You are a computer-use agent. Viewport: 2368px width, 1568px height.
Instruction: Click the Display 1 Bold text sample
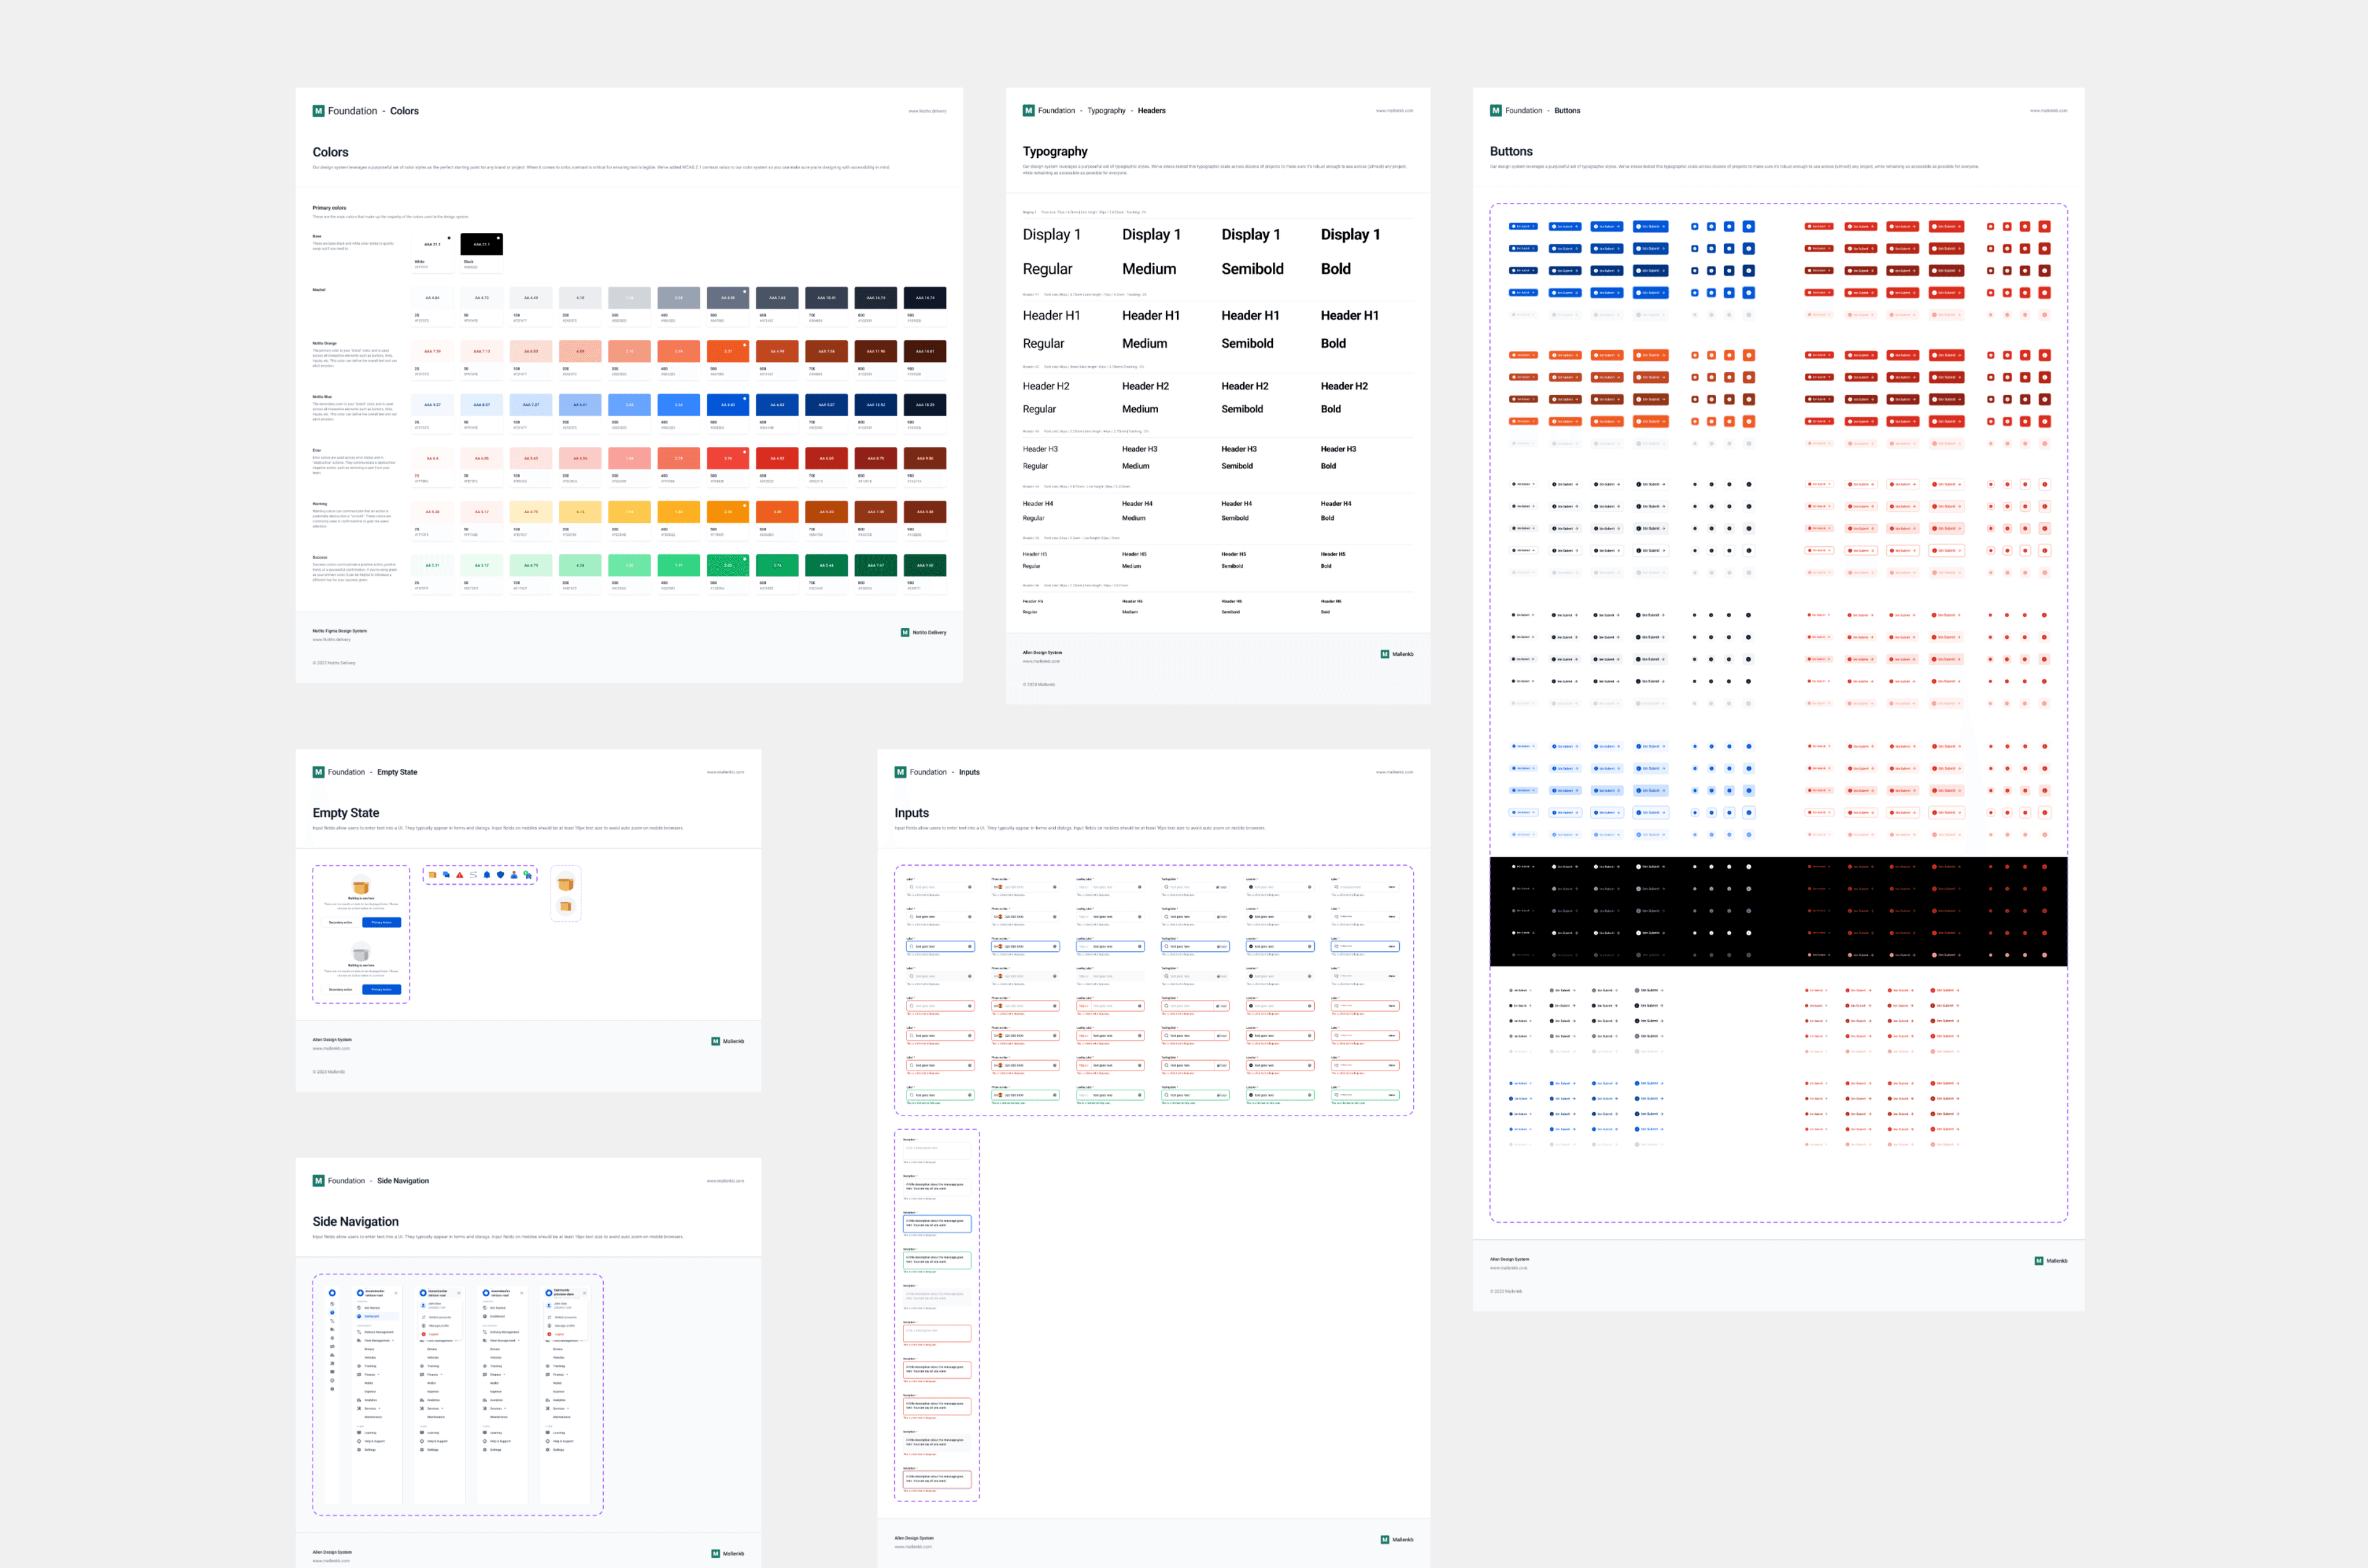1350,234
